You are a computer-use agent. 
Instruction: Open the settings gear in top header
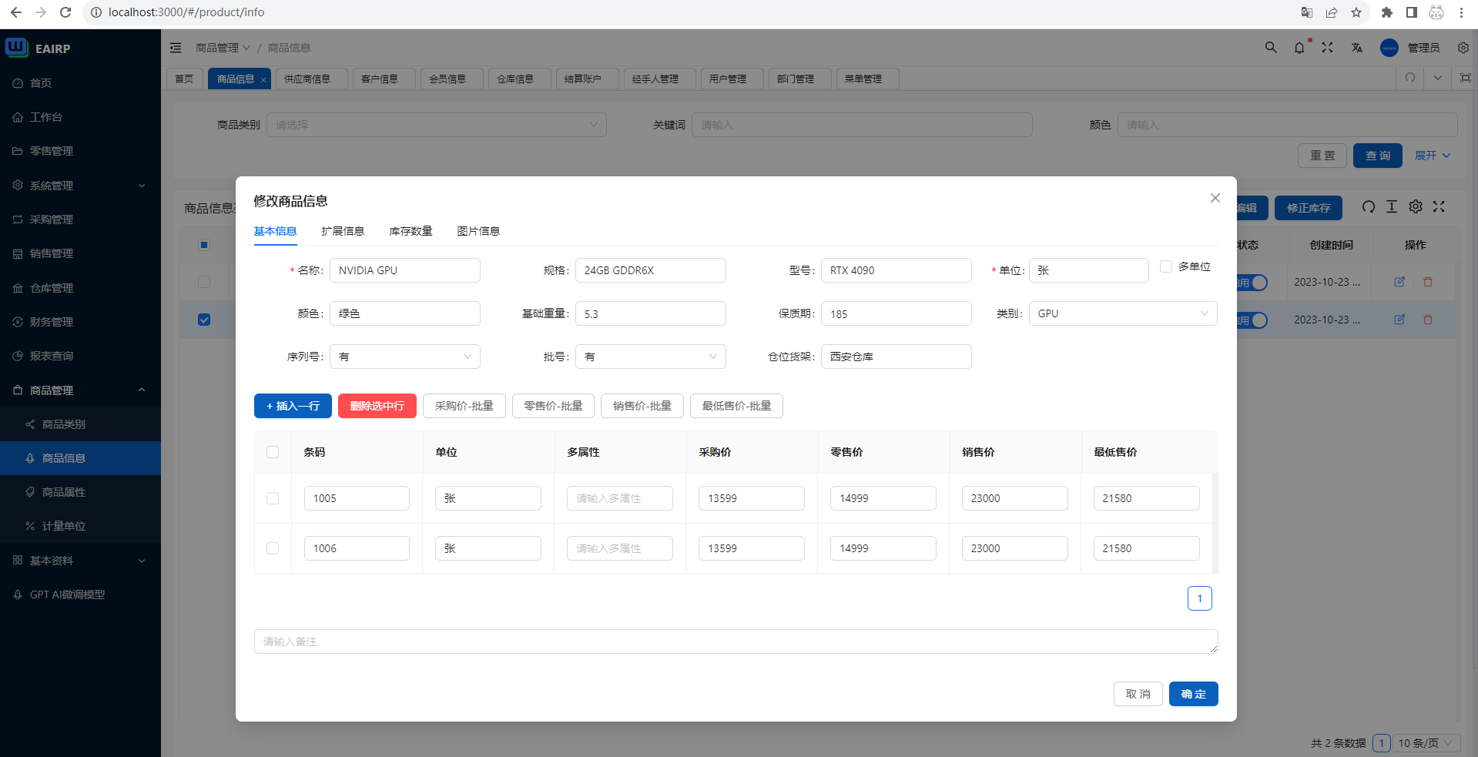click(x=1463, y=48)
